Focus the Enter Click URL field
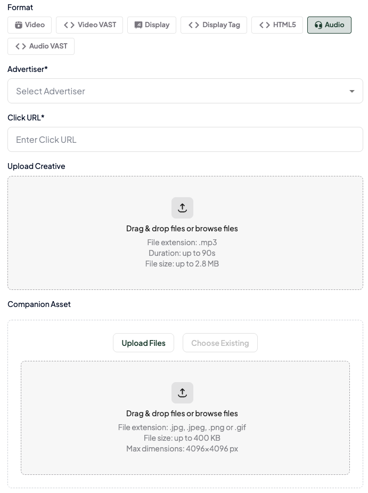 click(185, 139)
